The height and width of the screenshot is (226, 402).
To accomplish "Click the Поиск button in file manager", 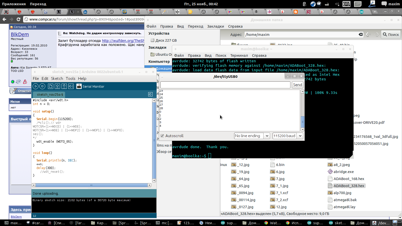I will tap(391, 35).
